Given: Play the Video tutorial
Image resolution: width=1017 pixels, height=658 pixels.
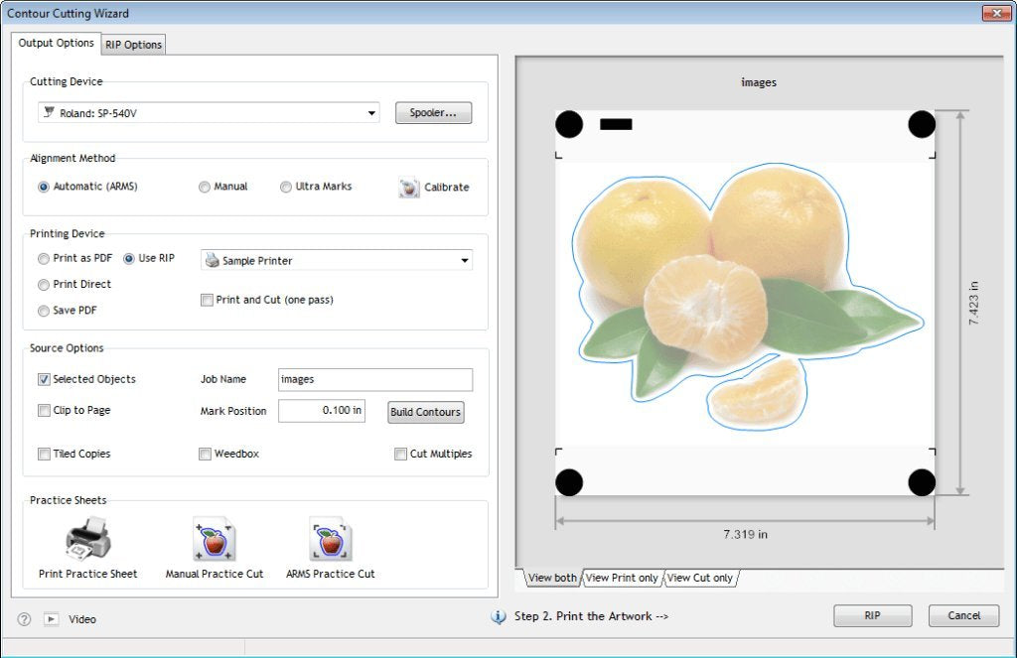Looking at the screenshot, I should click(51, 618).
